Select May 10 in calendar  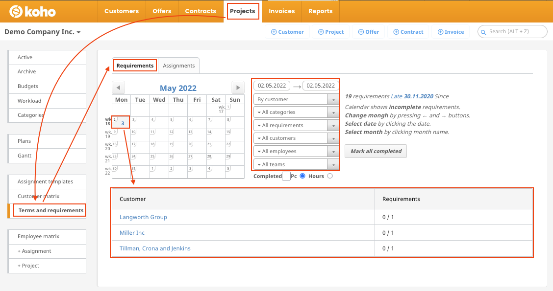tap(140, 135)
